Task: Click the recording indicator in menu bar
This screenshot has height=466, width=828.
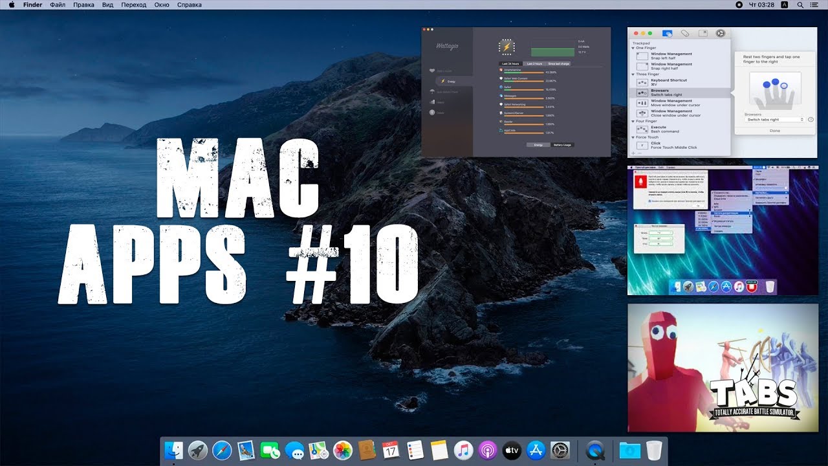Action: (x=739, y=5)
